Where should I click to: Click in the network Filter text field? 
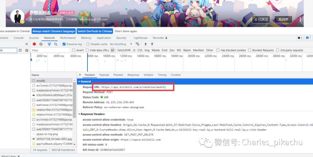point(50,50)
